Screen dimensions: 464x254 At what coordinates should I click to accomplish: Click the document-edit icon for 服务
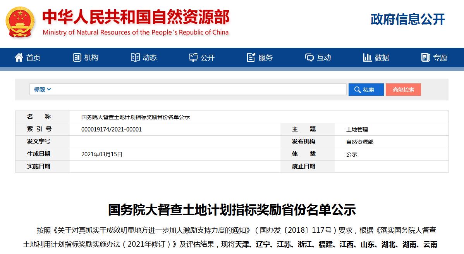click(x=251, y=57)
